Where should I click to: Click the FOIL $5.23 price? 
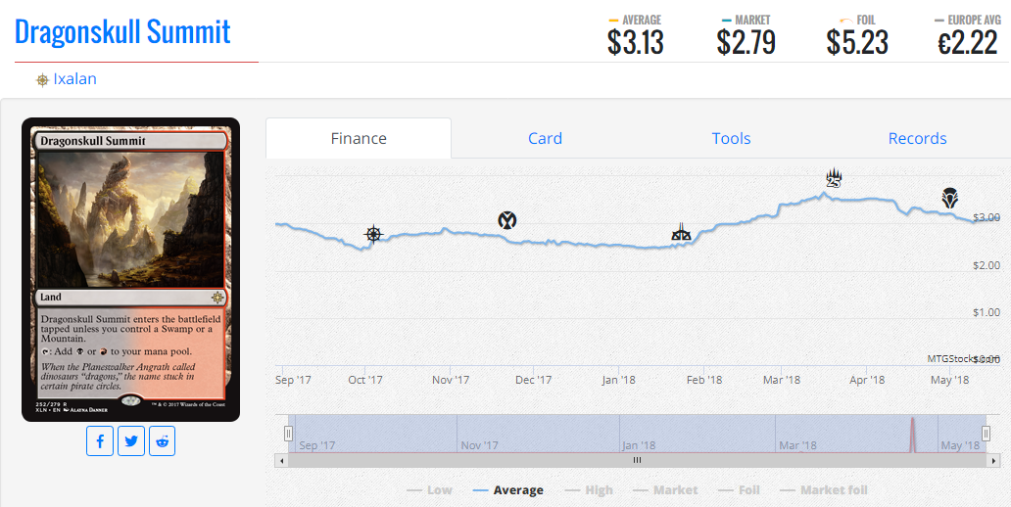pos(857,36)
